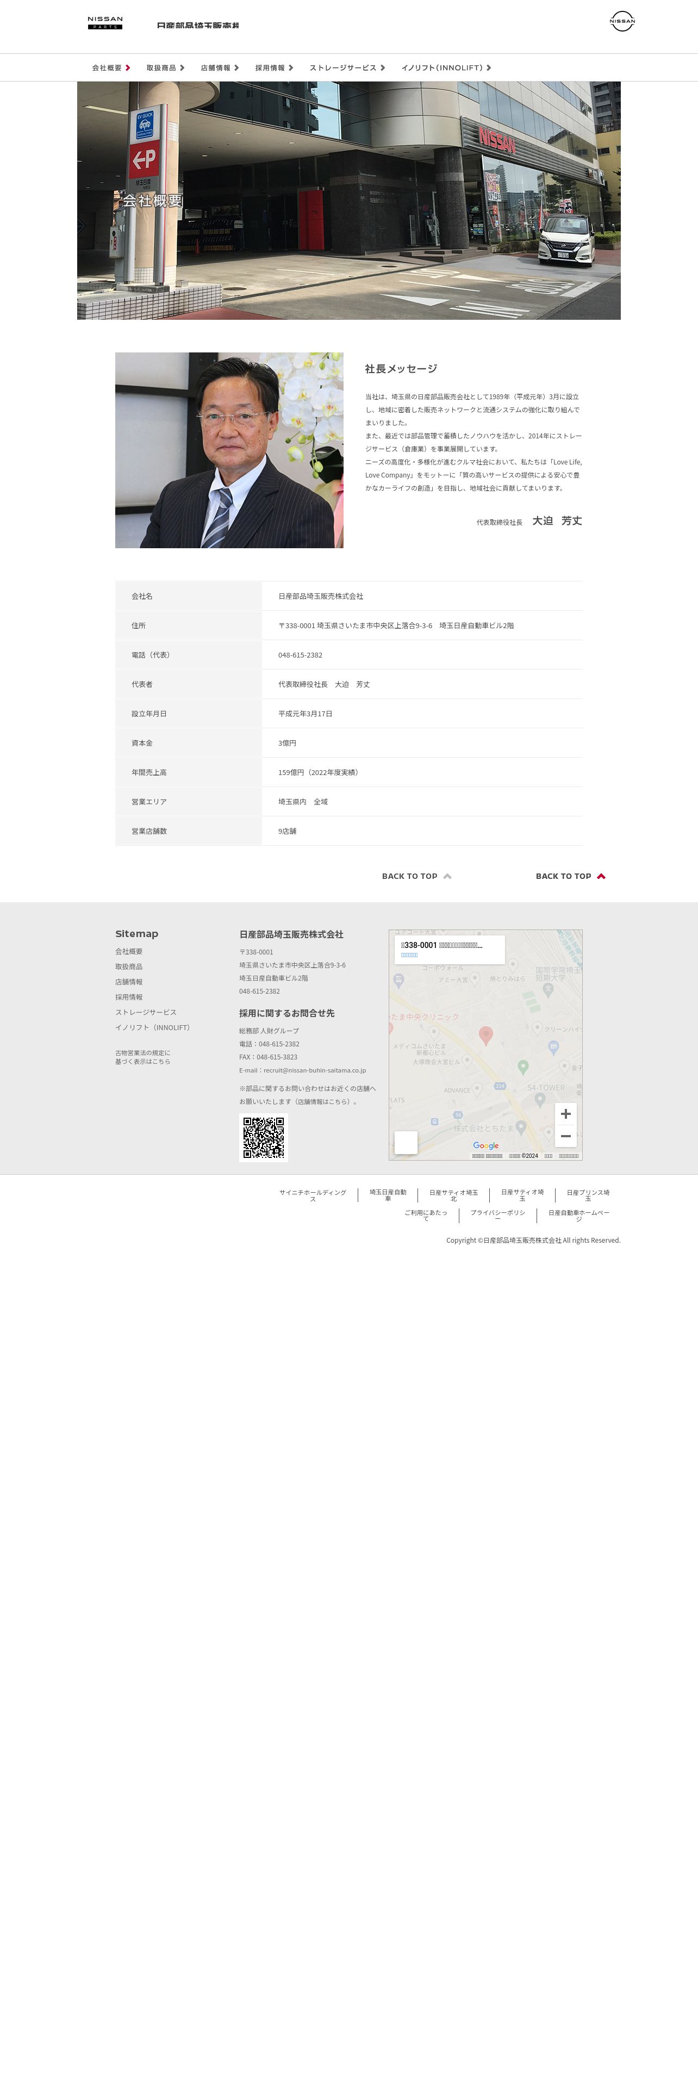Click the QR code image in the footer

[263, 1138]
